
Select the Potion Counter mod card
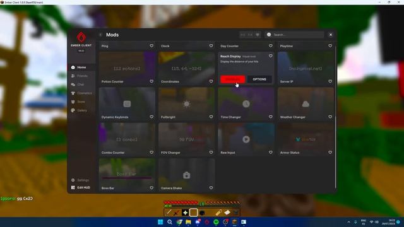click(127, 69)
